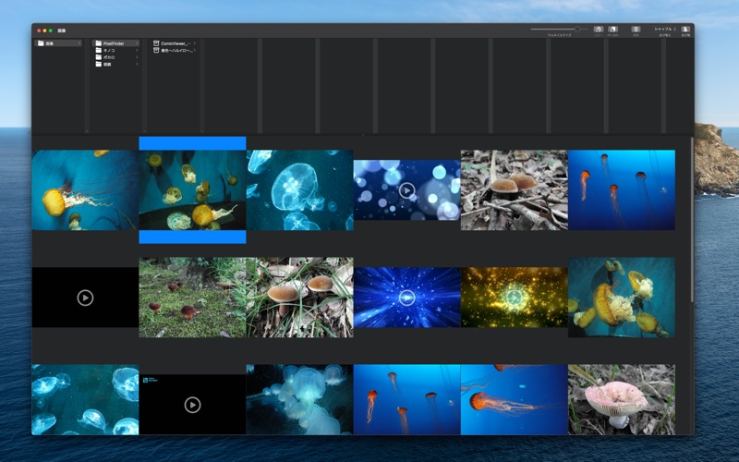This screenshot has width=739, height=462.
Task: Select the yellow jellyfish cluster thumbnail, middle row
Action: tap(622, 297)
